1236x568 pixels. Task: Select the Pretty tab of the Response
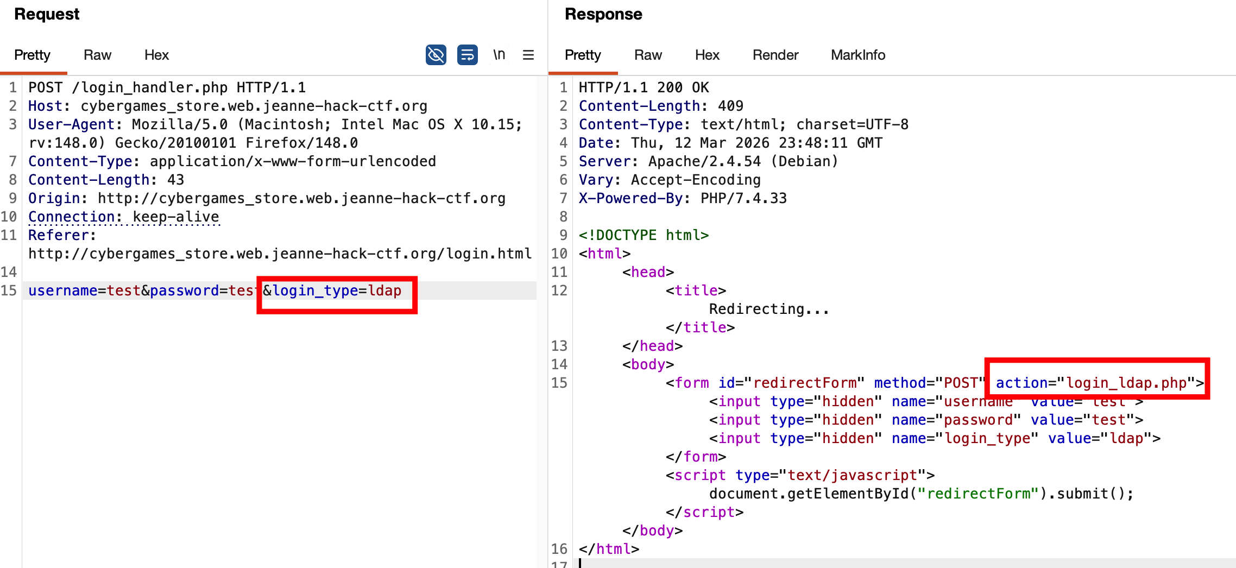click(x=583, y=54)
